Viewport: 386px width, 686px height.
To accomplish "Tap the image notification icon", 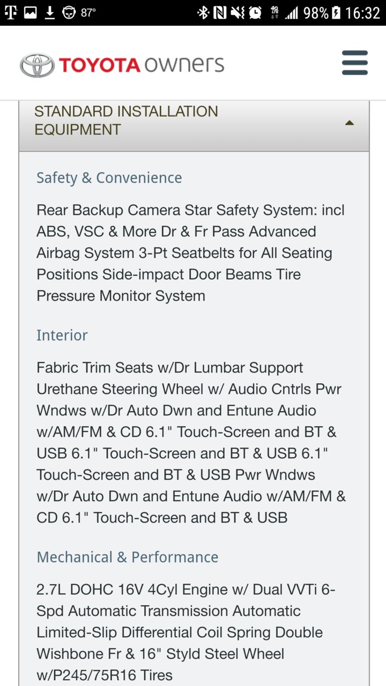I will (31, 13).
